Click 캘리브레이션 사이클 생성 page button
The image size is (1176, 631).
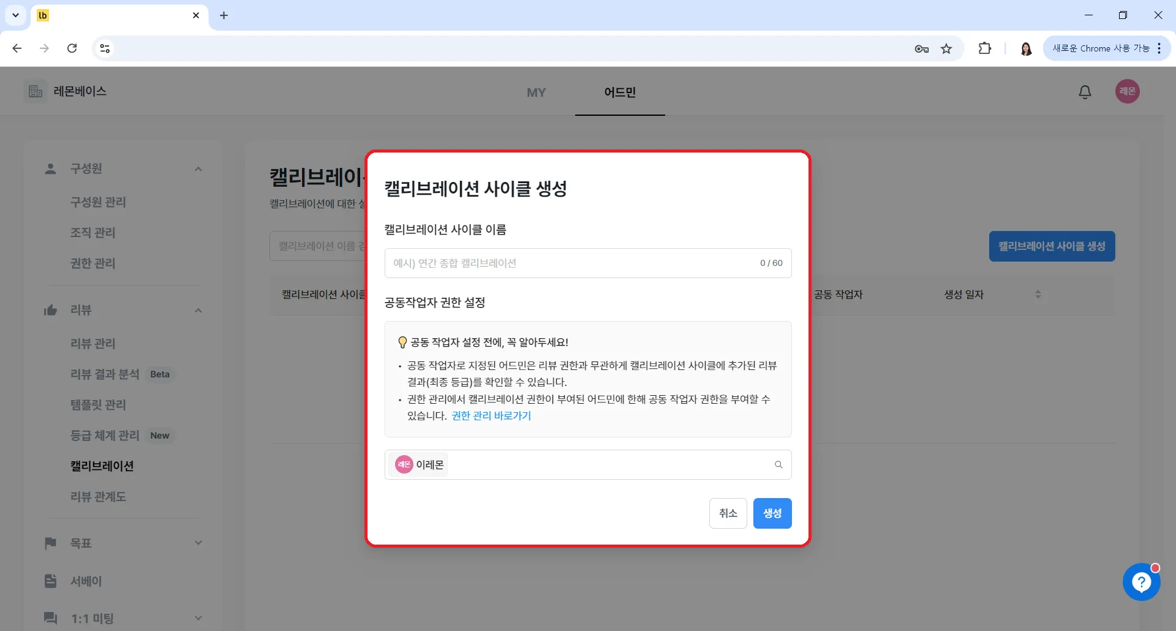pos(1052,246)
